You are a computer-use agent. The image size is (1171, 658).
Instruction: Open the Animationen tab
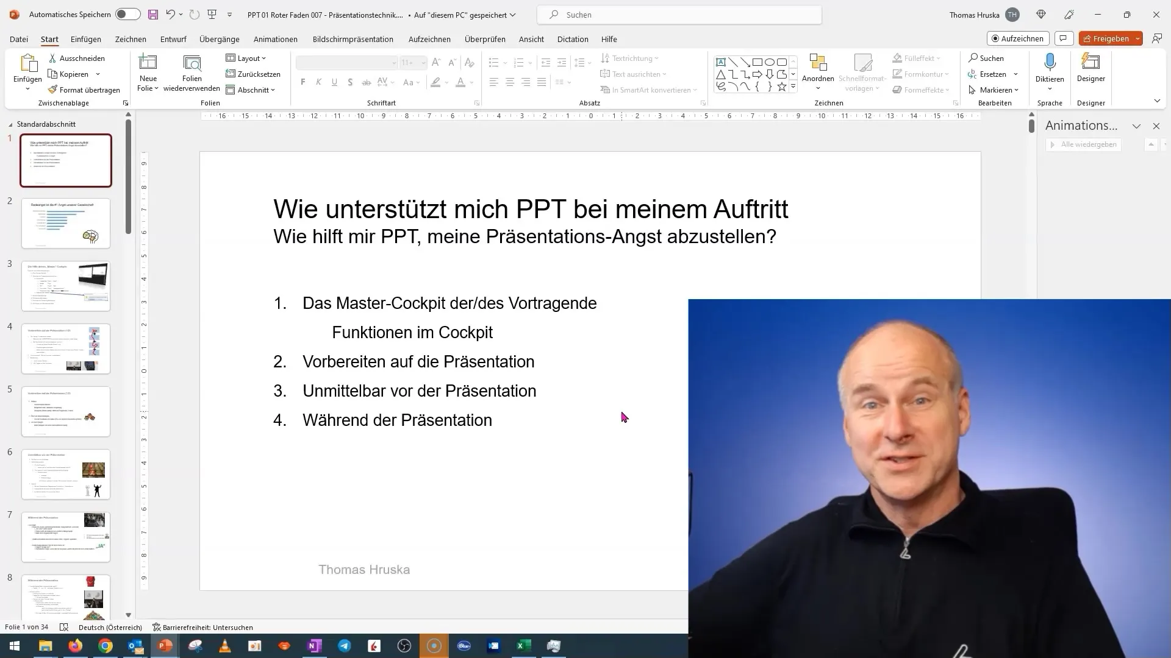click(x=276, y=39)
